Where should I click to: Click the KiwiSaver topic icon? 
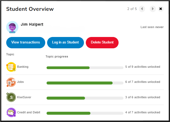(11, 97)
